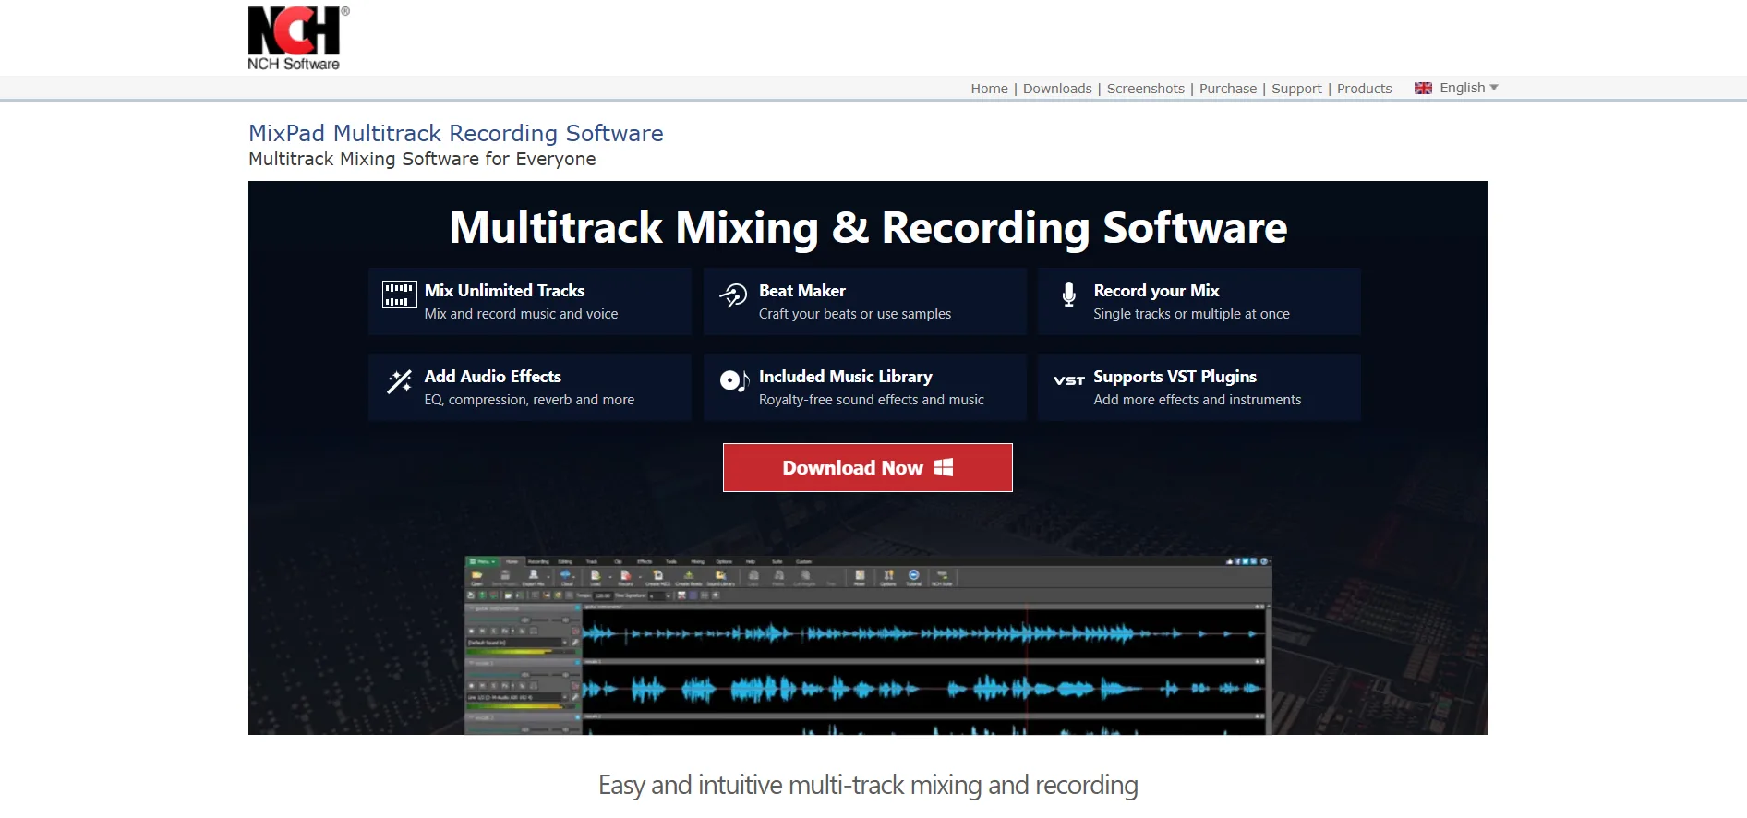Click "Single tracks or multiple at once" text

coord(1191,314)
